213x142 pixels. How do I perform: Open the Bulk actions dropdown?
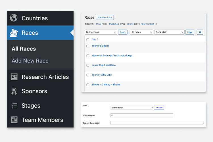click(101, 32)
